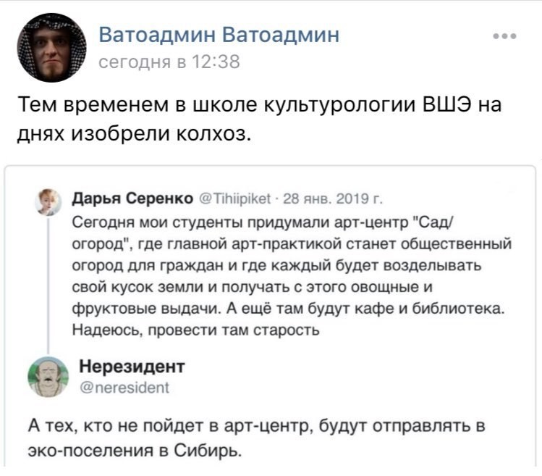
Task: Click Дарья Серенко's tweet text about арт-центр
Action: 289,273
